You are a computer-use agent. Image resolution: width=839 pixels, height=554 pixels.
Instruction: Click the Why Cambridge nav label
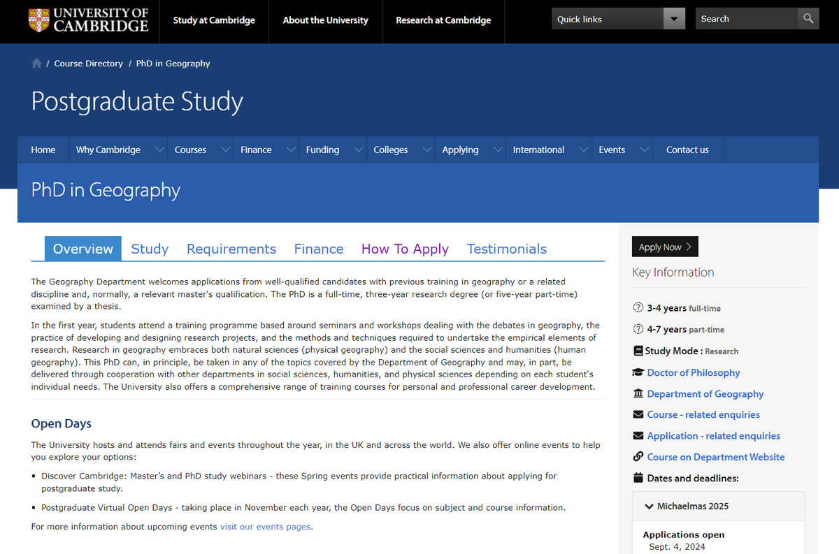tap(108, 150)
